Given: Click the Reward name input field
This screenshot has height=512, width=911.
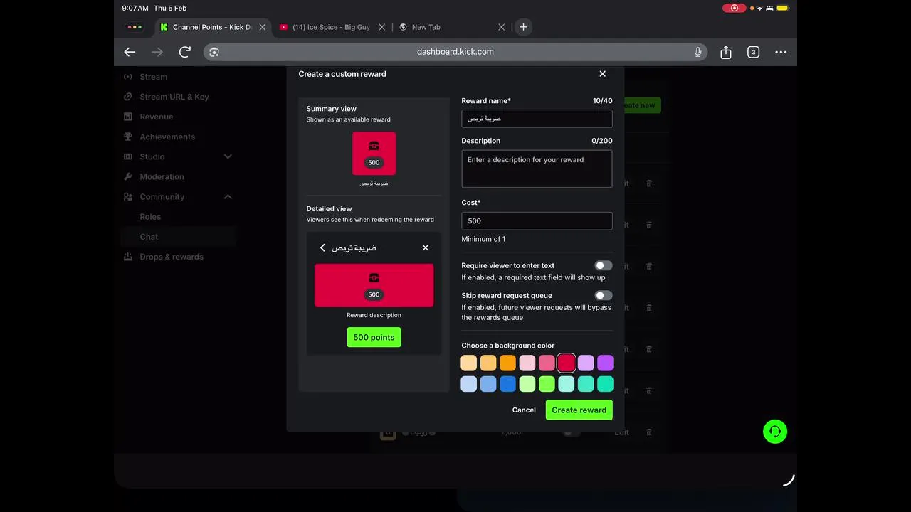Looking at the screenshot, I should coord(537,119).
